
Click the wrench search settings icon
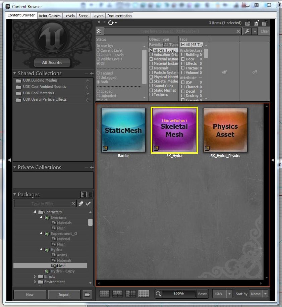(x=247, y=31)
